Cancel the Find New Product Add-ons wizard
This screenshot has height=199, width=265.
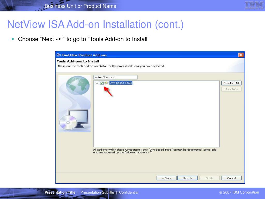pyautogui.click(x=232, y=178)
